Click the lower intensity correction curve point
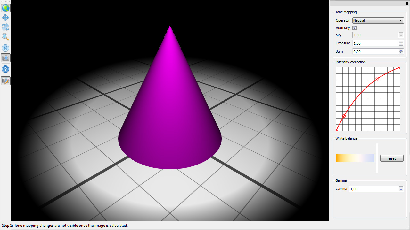This screenshot has height=230, width=410. (x=344, y=116)
